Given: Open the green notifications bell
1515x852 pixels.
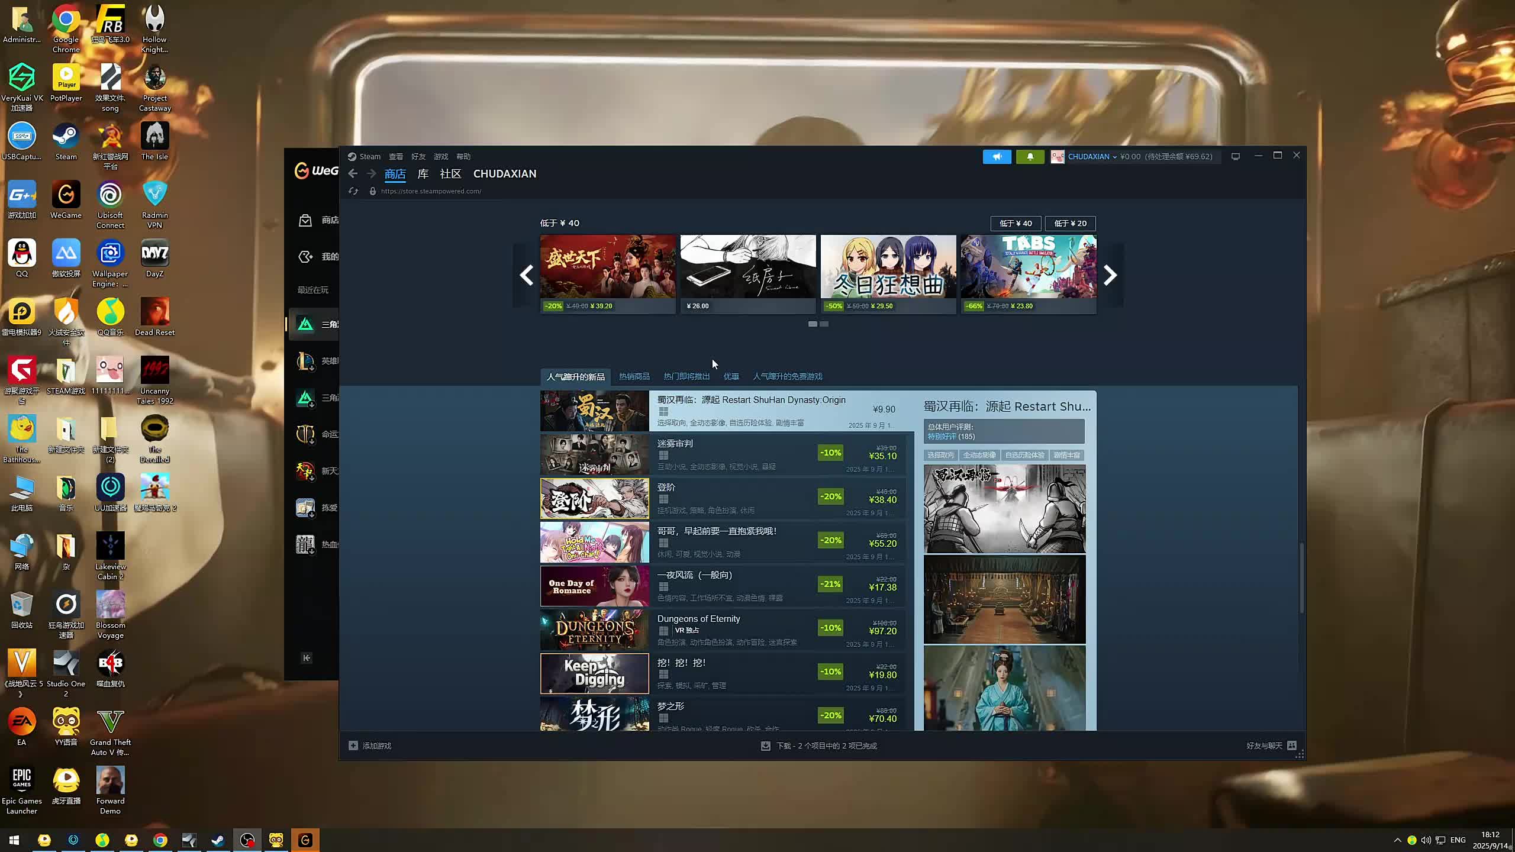Looking at the screenshot, I should tap(1030, 157).
